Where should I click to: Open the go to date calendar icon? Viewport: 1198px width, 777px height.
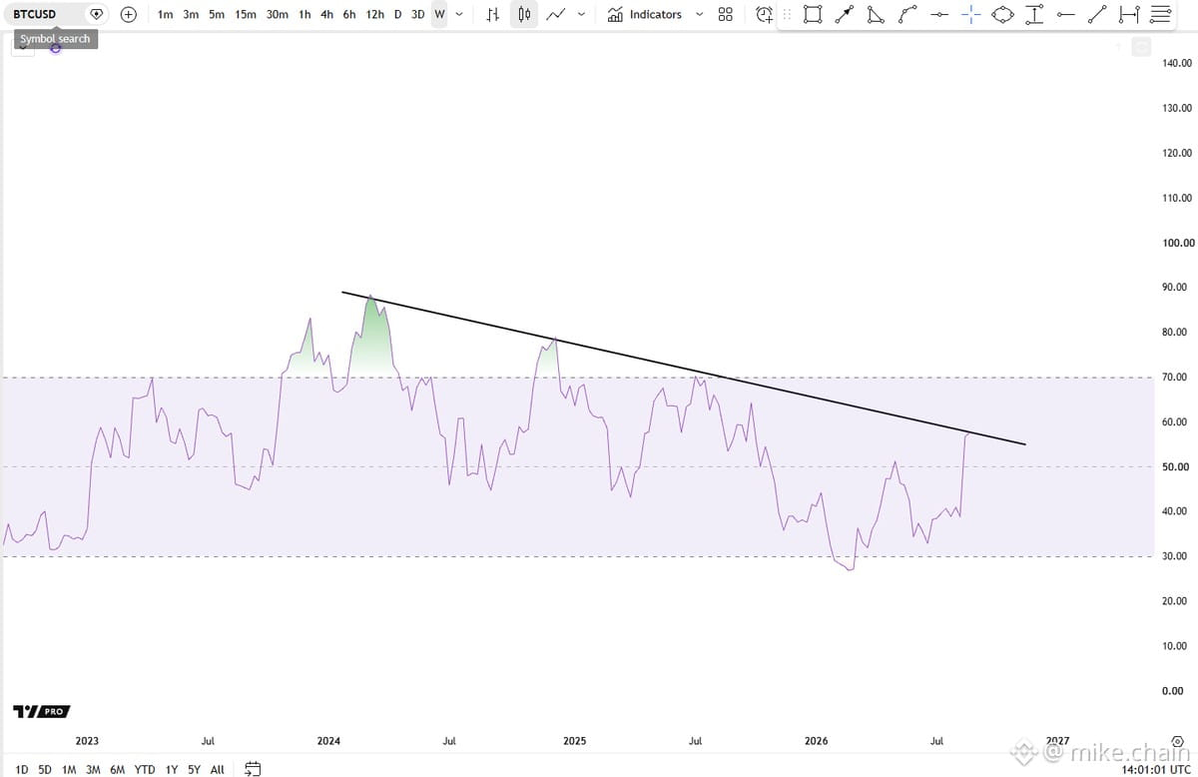tap(253, 769)
